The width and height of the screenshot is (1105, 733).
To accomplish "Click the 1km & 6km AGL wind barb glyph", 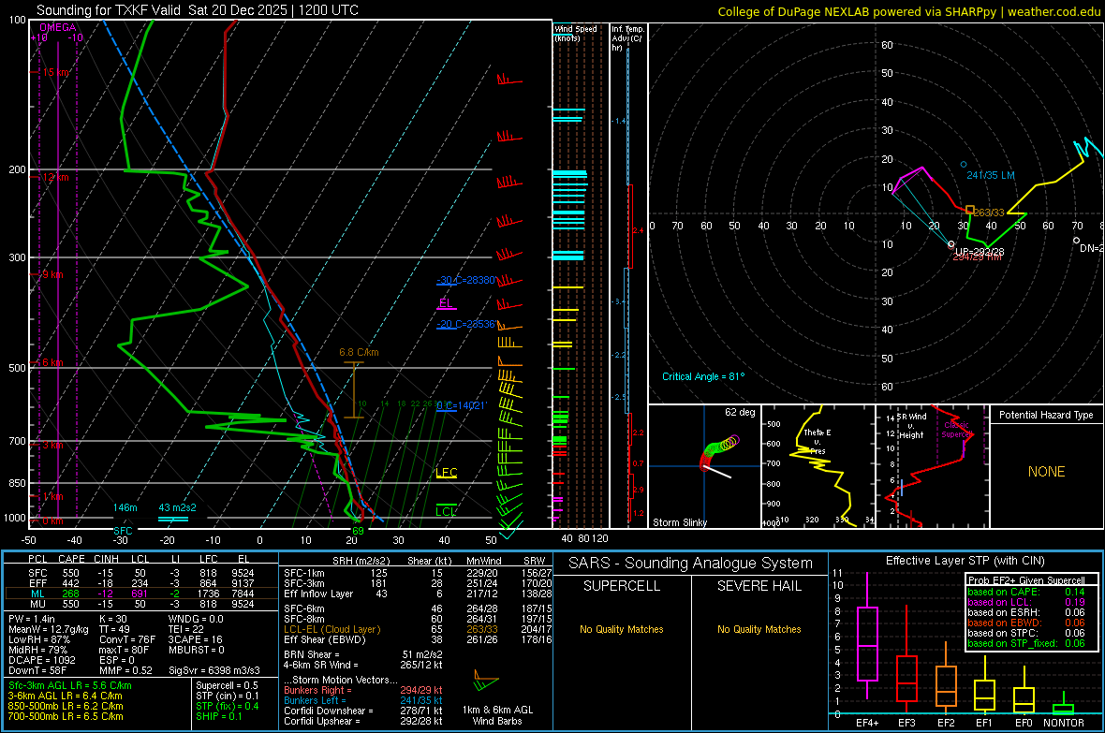I will point(486,682).
